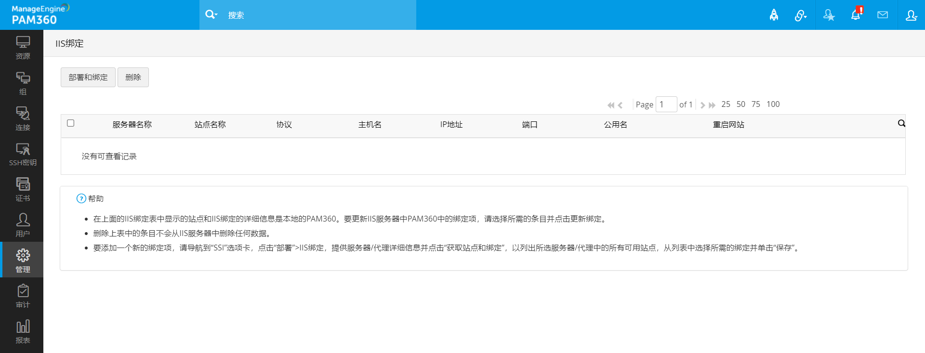Open 审计 (Audit) in sidebar
This screenshot has width=925, height=353.
click(23, 296)
